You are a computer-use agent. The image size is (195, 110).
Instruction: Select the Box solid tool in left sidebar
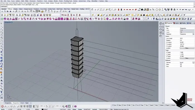coord(1,58)
